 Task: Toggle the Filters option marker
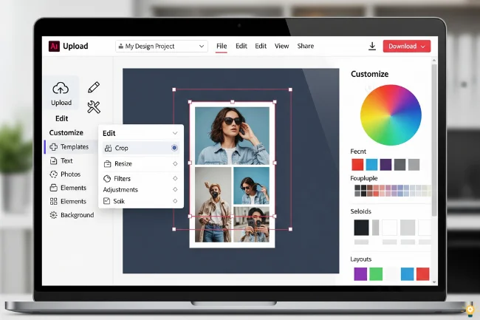point(174,179)
